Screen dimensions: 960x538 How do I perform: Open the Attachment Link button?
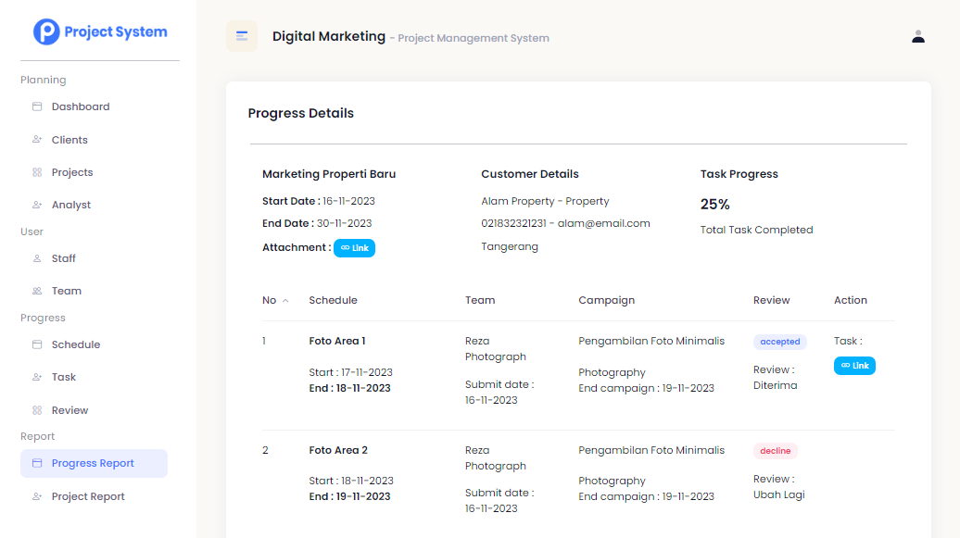tap(354, 248)
